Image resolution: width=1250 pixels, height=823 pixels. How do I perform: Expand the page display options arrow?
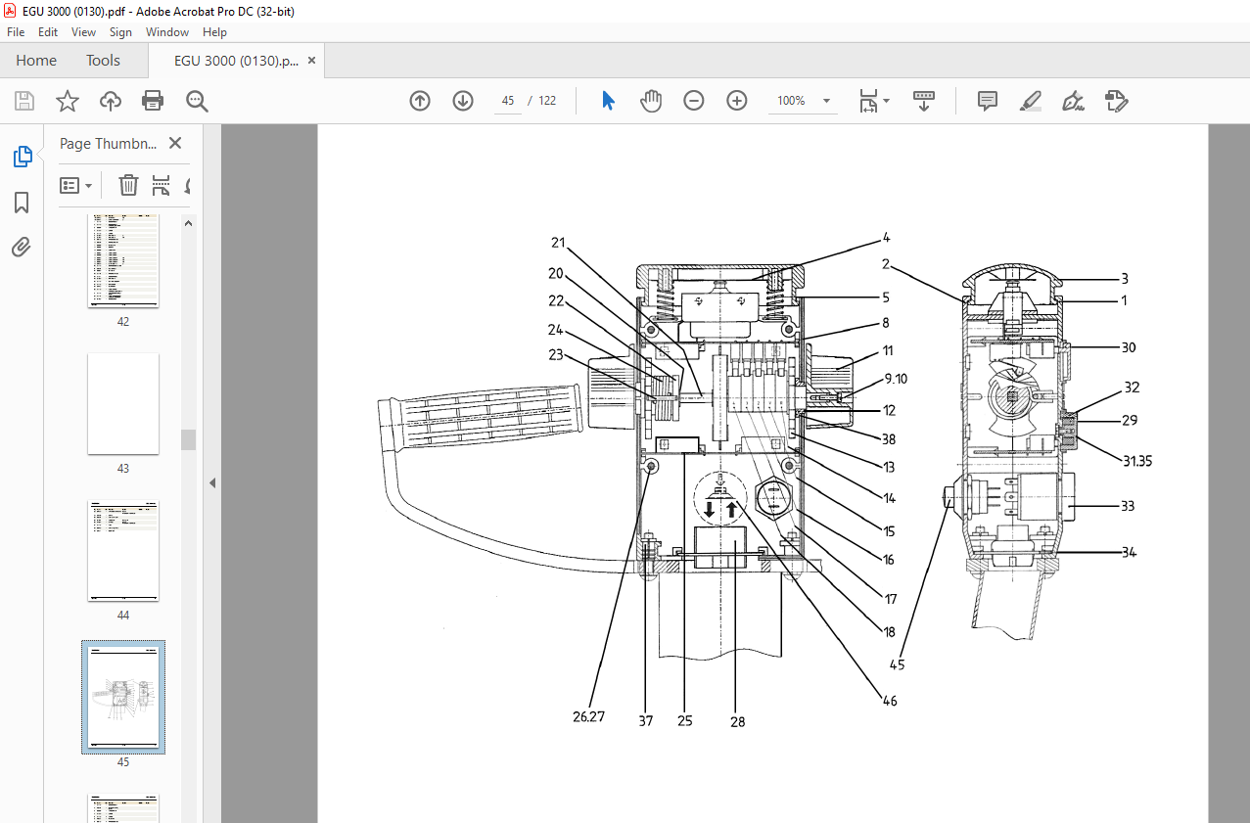pos(886,101)
